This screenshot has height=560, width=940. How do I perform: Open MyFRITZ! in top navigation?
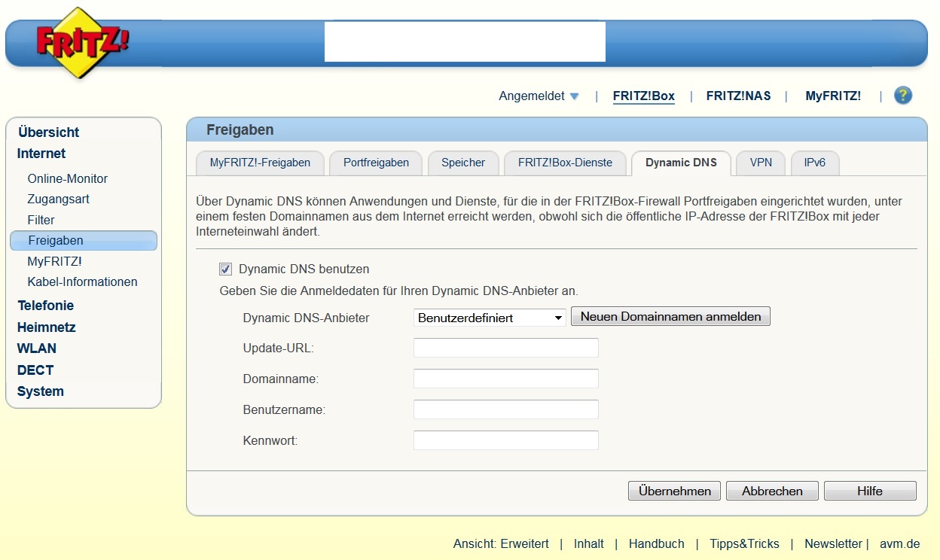click(x=833, y=96)
